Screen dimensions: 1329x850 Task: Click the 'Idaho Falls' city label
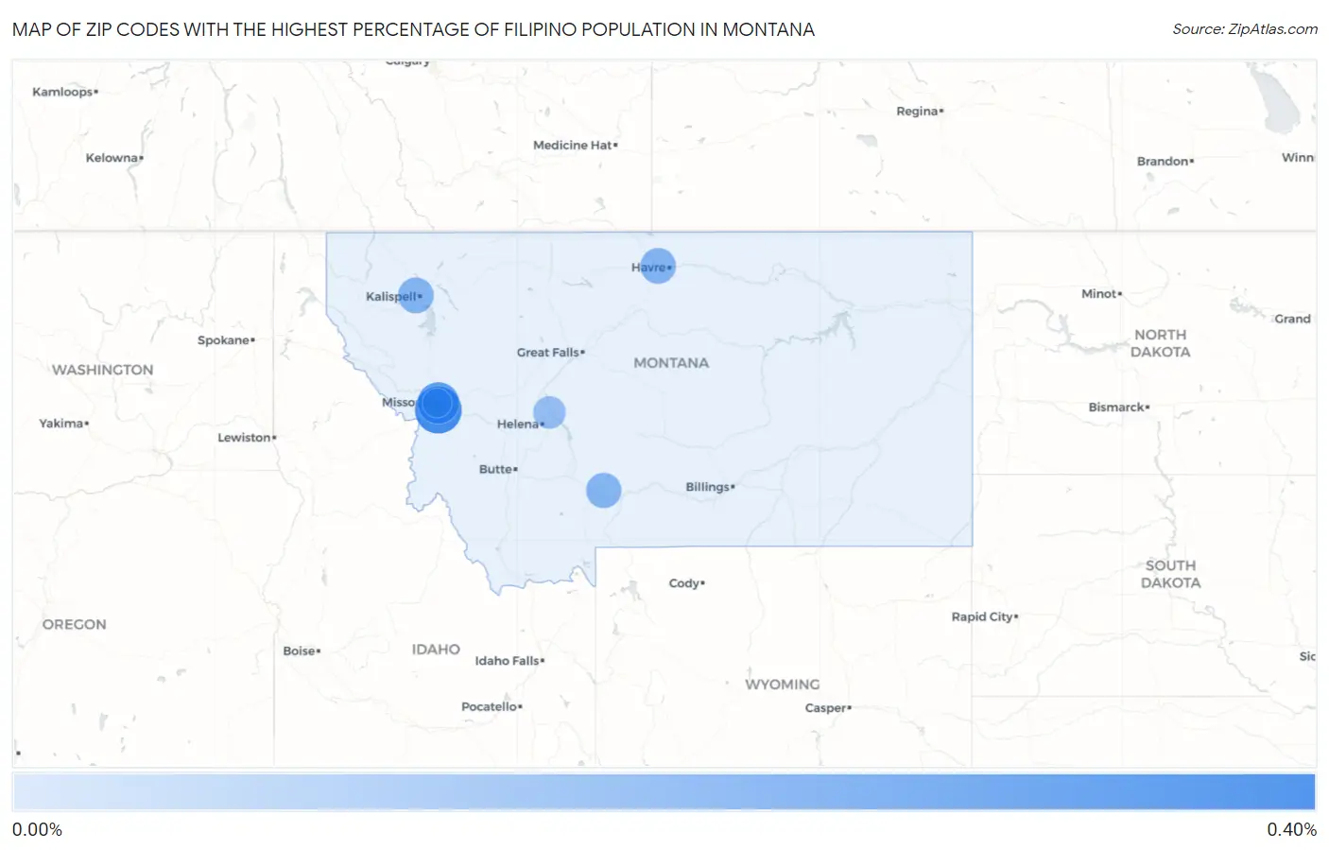point(509,661)
